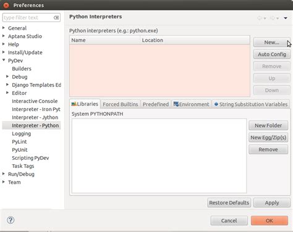Select Django Templates Editor item
The width and height of the screenshot is (293, 232).
point(36,85)
